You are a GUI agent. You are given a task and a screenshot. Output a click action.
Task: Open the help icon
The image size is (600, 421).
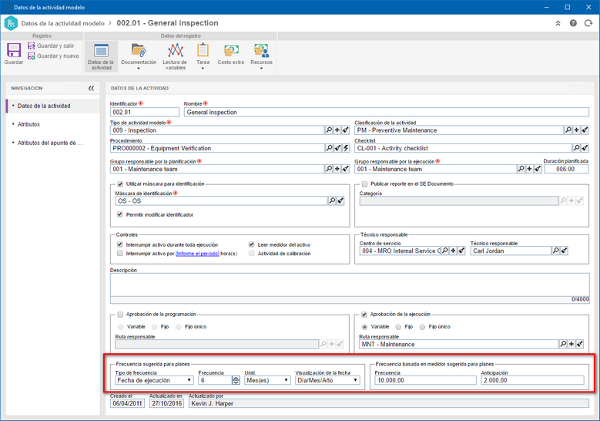[573, 23]
